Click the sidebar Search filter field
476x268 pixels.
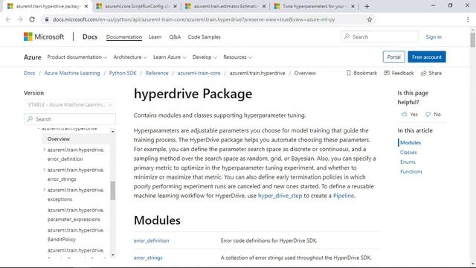click(69, 119)
